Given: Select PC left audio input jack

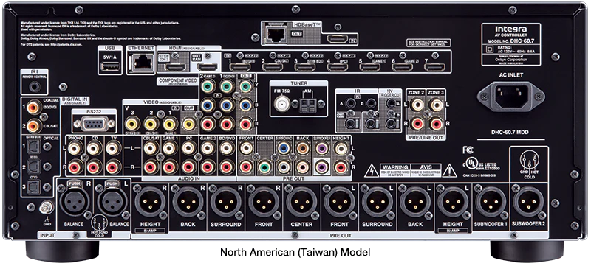Looking at the screenshot, I should coord(188,148).
